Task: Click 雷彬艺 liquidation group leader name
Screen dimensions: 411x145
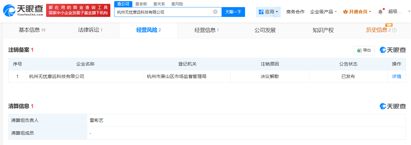Action: [x=96, y=120]
